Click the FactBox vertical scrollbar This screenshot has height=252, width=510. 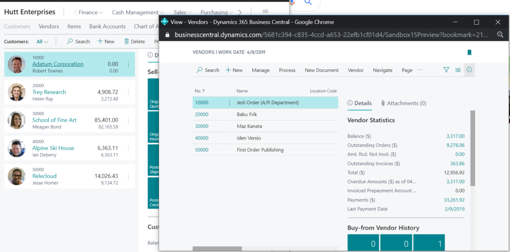coord(472,148)
